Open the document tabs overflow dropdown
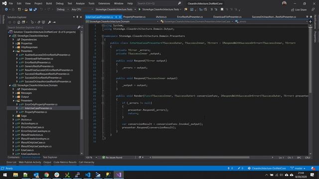The height and width of the screenshot is (179, 319). coord(307,17)
